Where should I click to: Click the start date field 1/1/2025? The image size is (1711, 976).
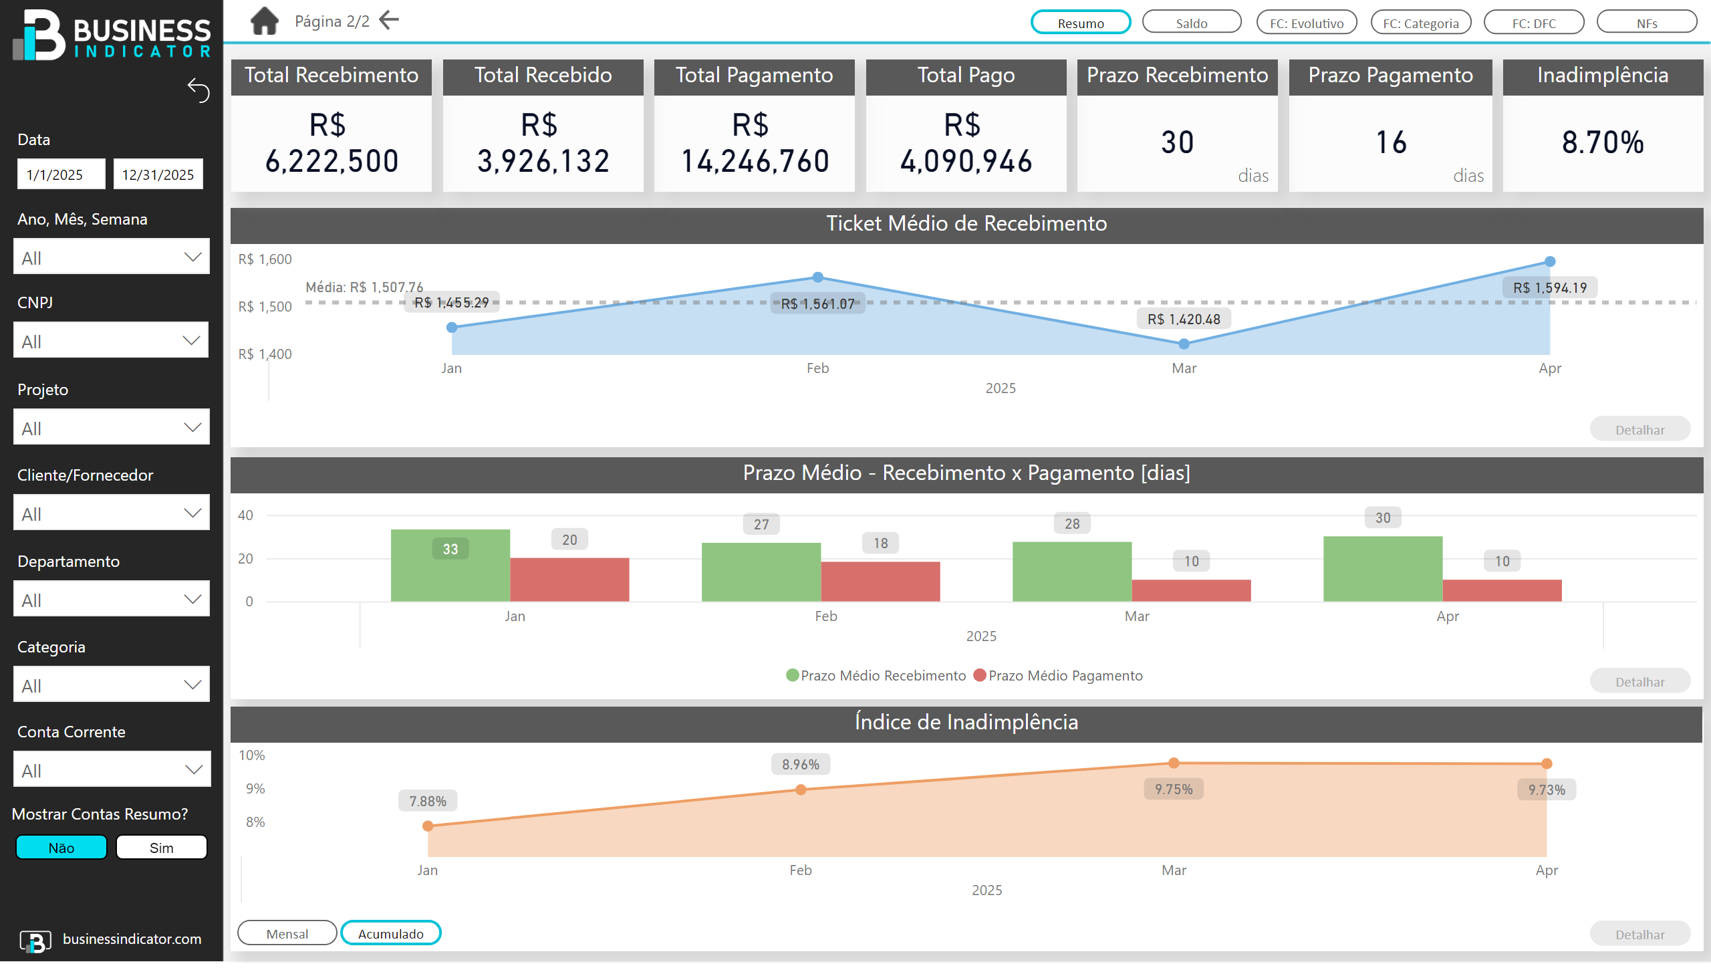point(60,175)
